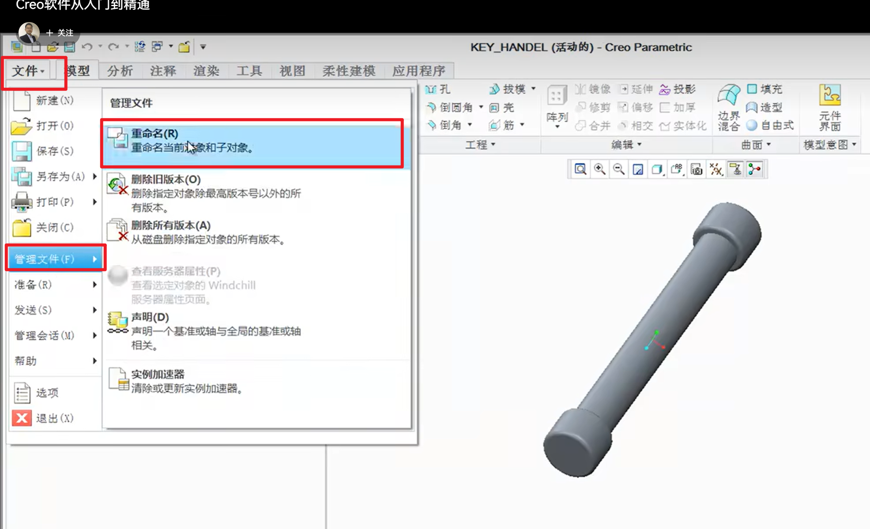Viewport: 870px width, 529px height.
Task: Click the Repaint screen icon
Action: [638, 169]
